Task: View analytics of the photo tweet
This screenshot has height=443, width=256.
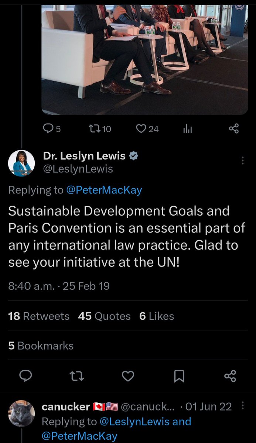Action: (187, 128)
